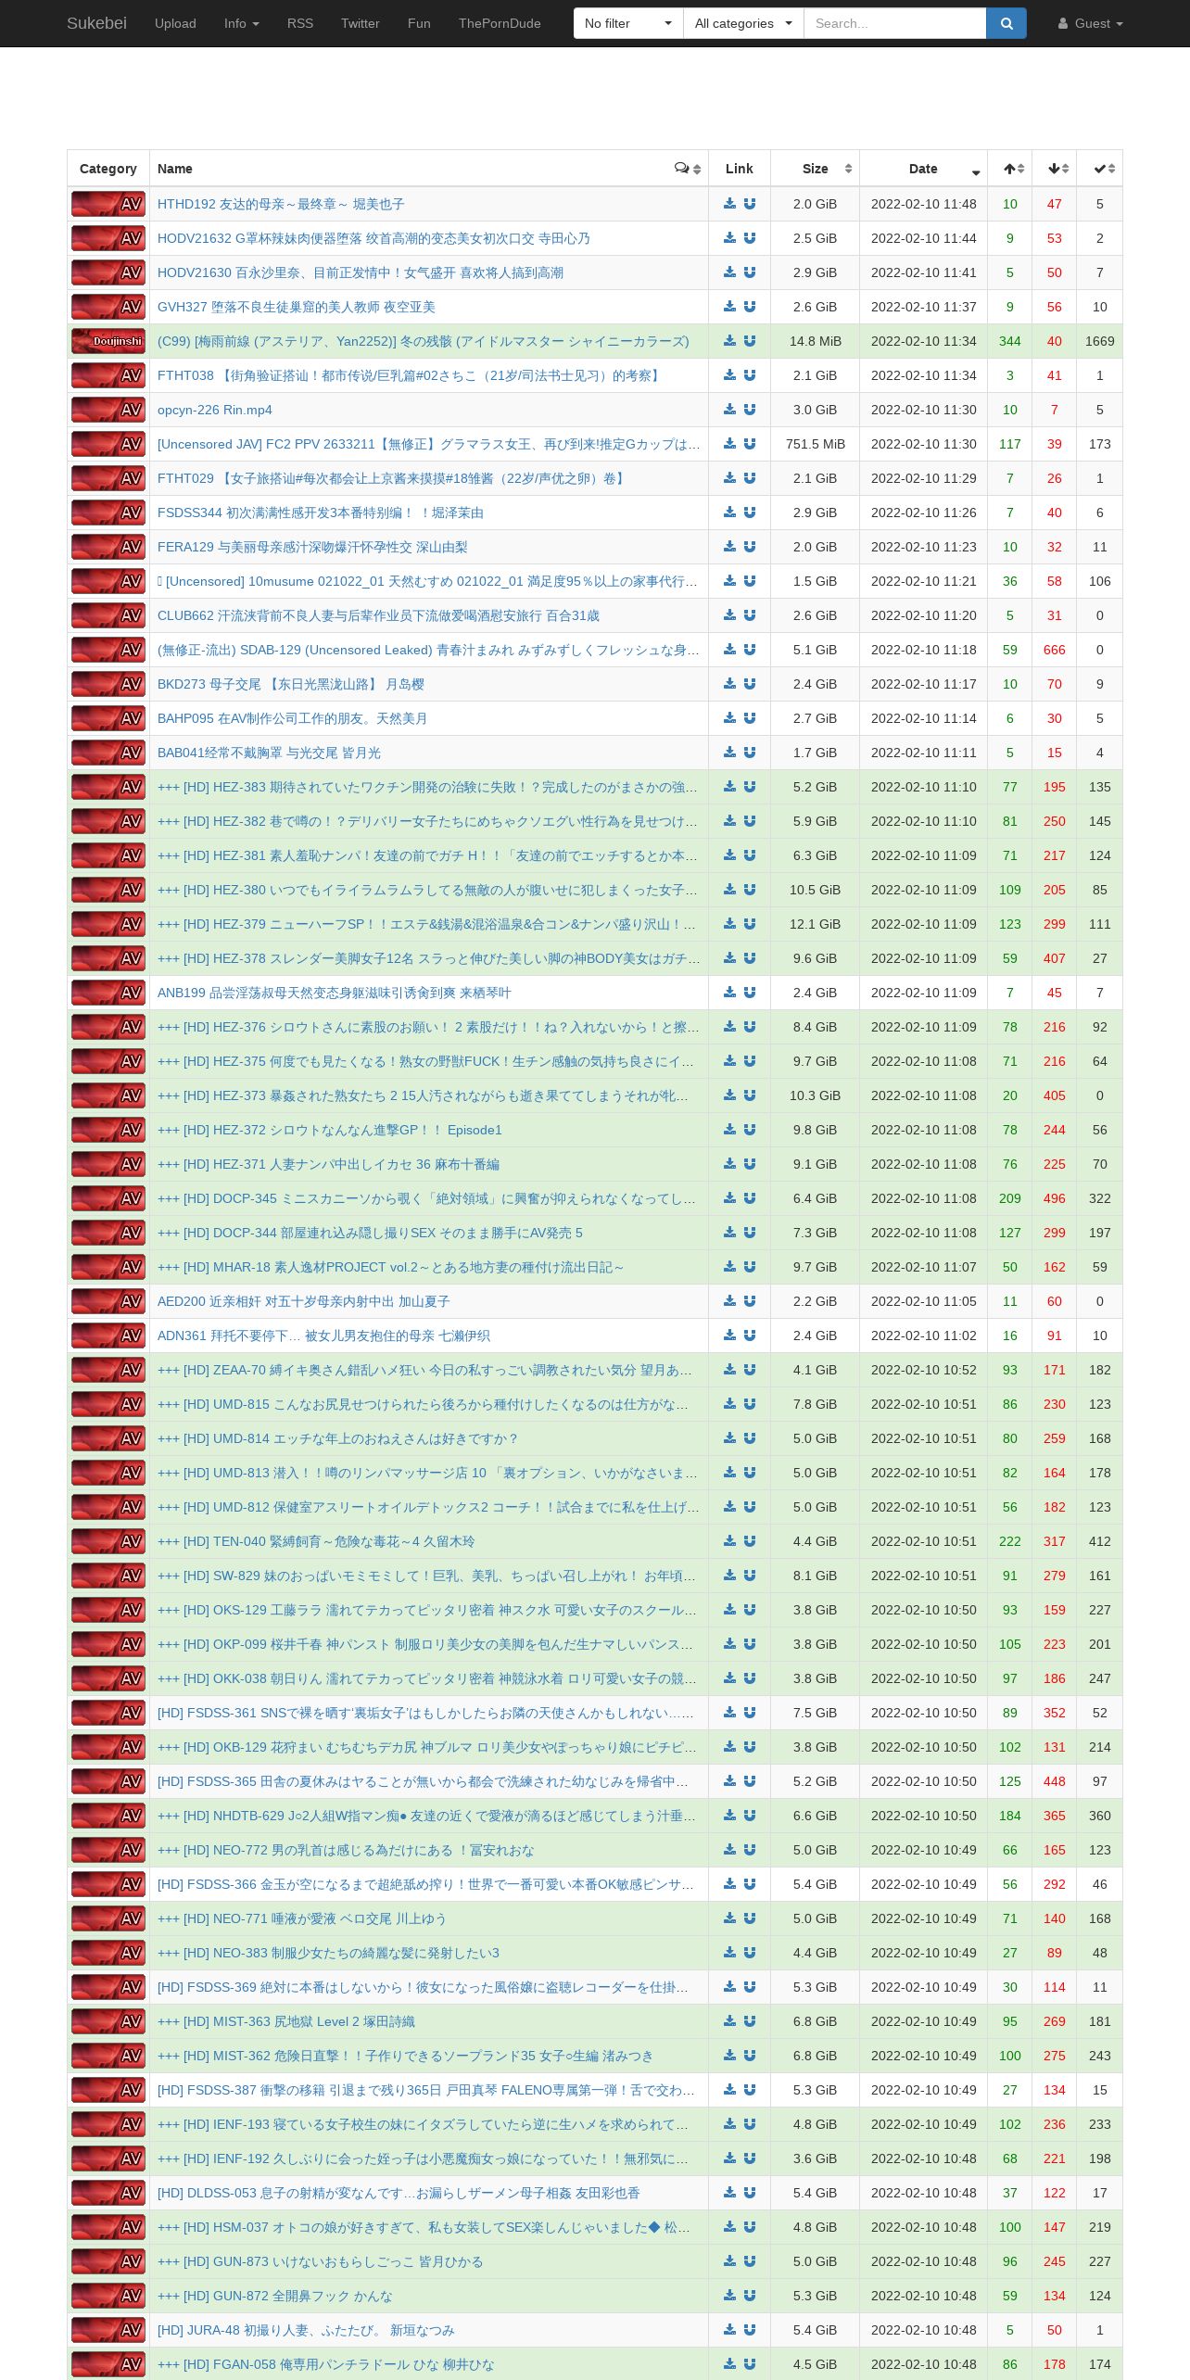Sort table by Date column
The image size is (1190, 2380).
[924, 169]
